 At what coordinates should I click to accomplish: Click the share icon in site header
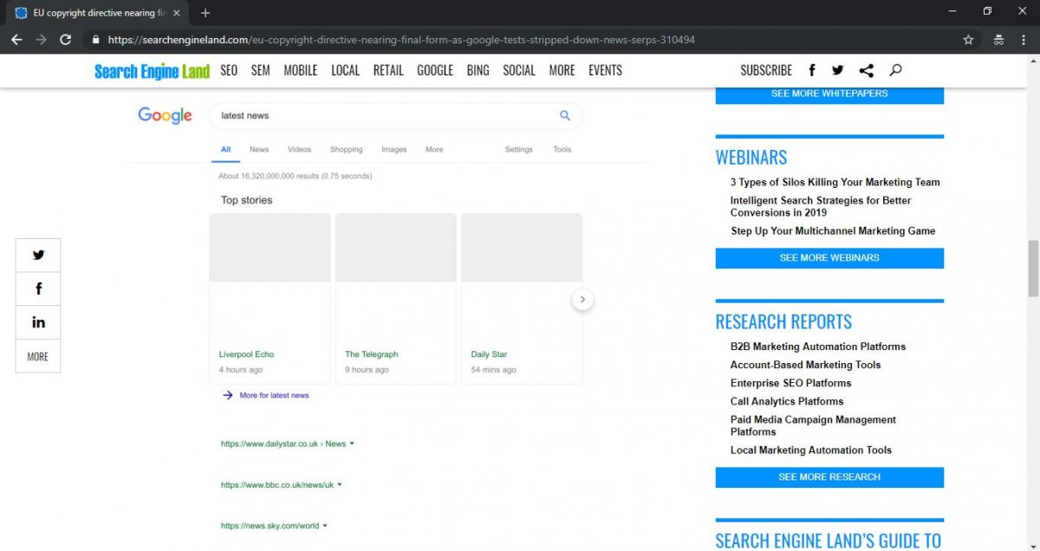[x=866, y=70]
